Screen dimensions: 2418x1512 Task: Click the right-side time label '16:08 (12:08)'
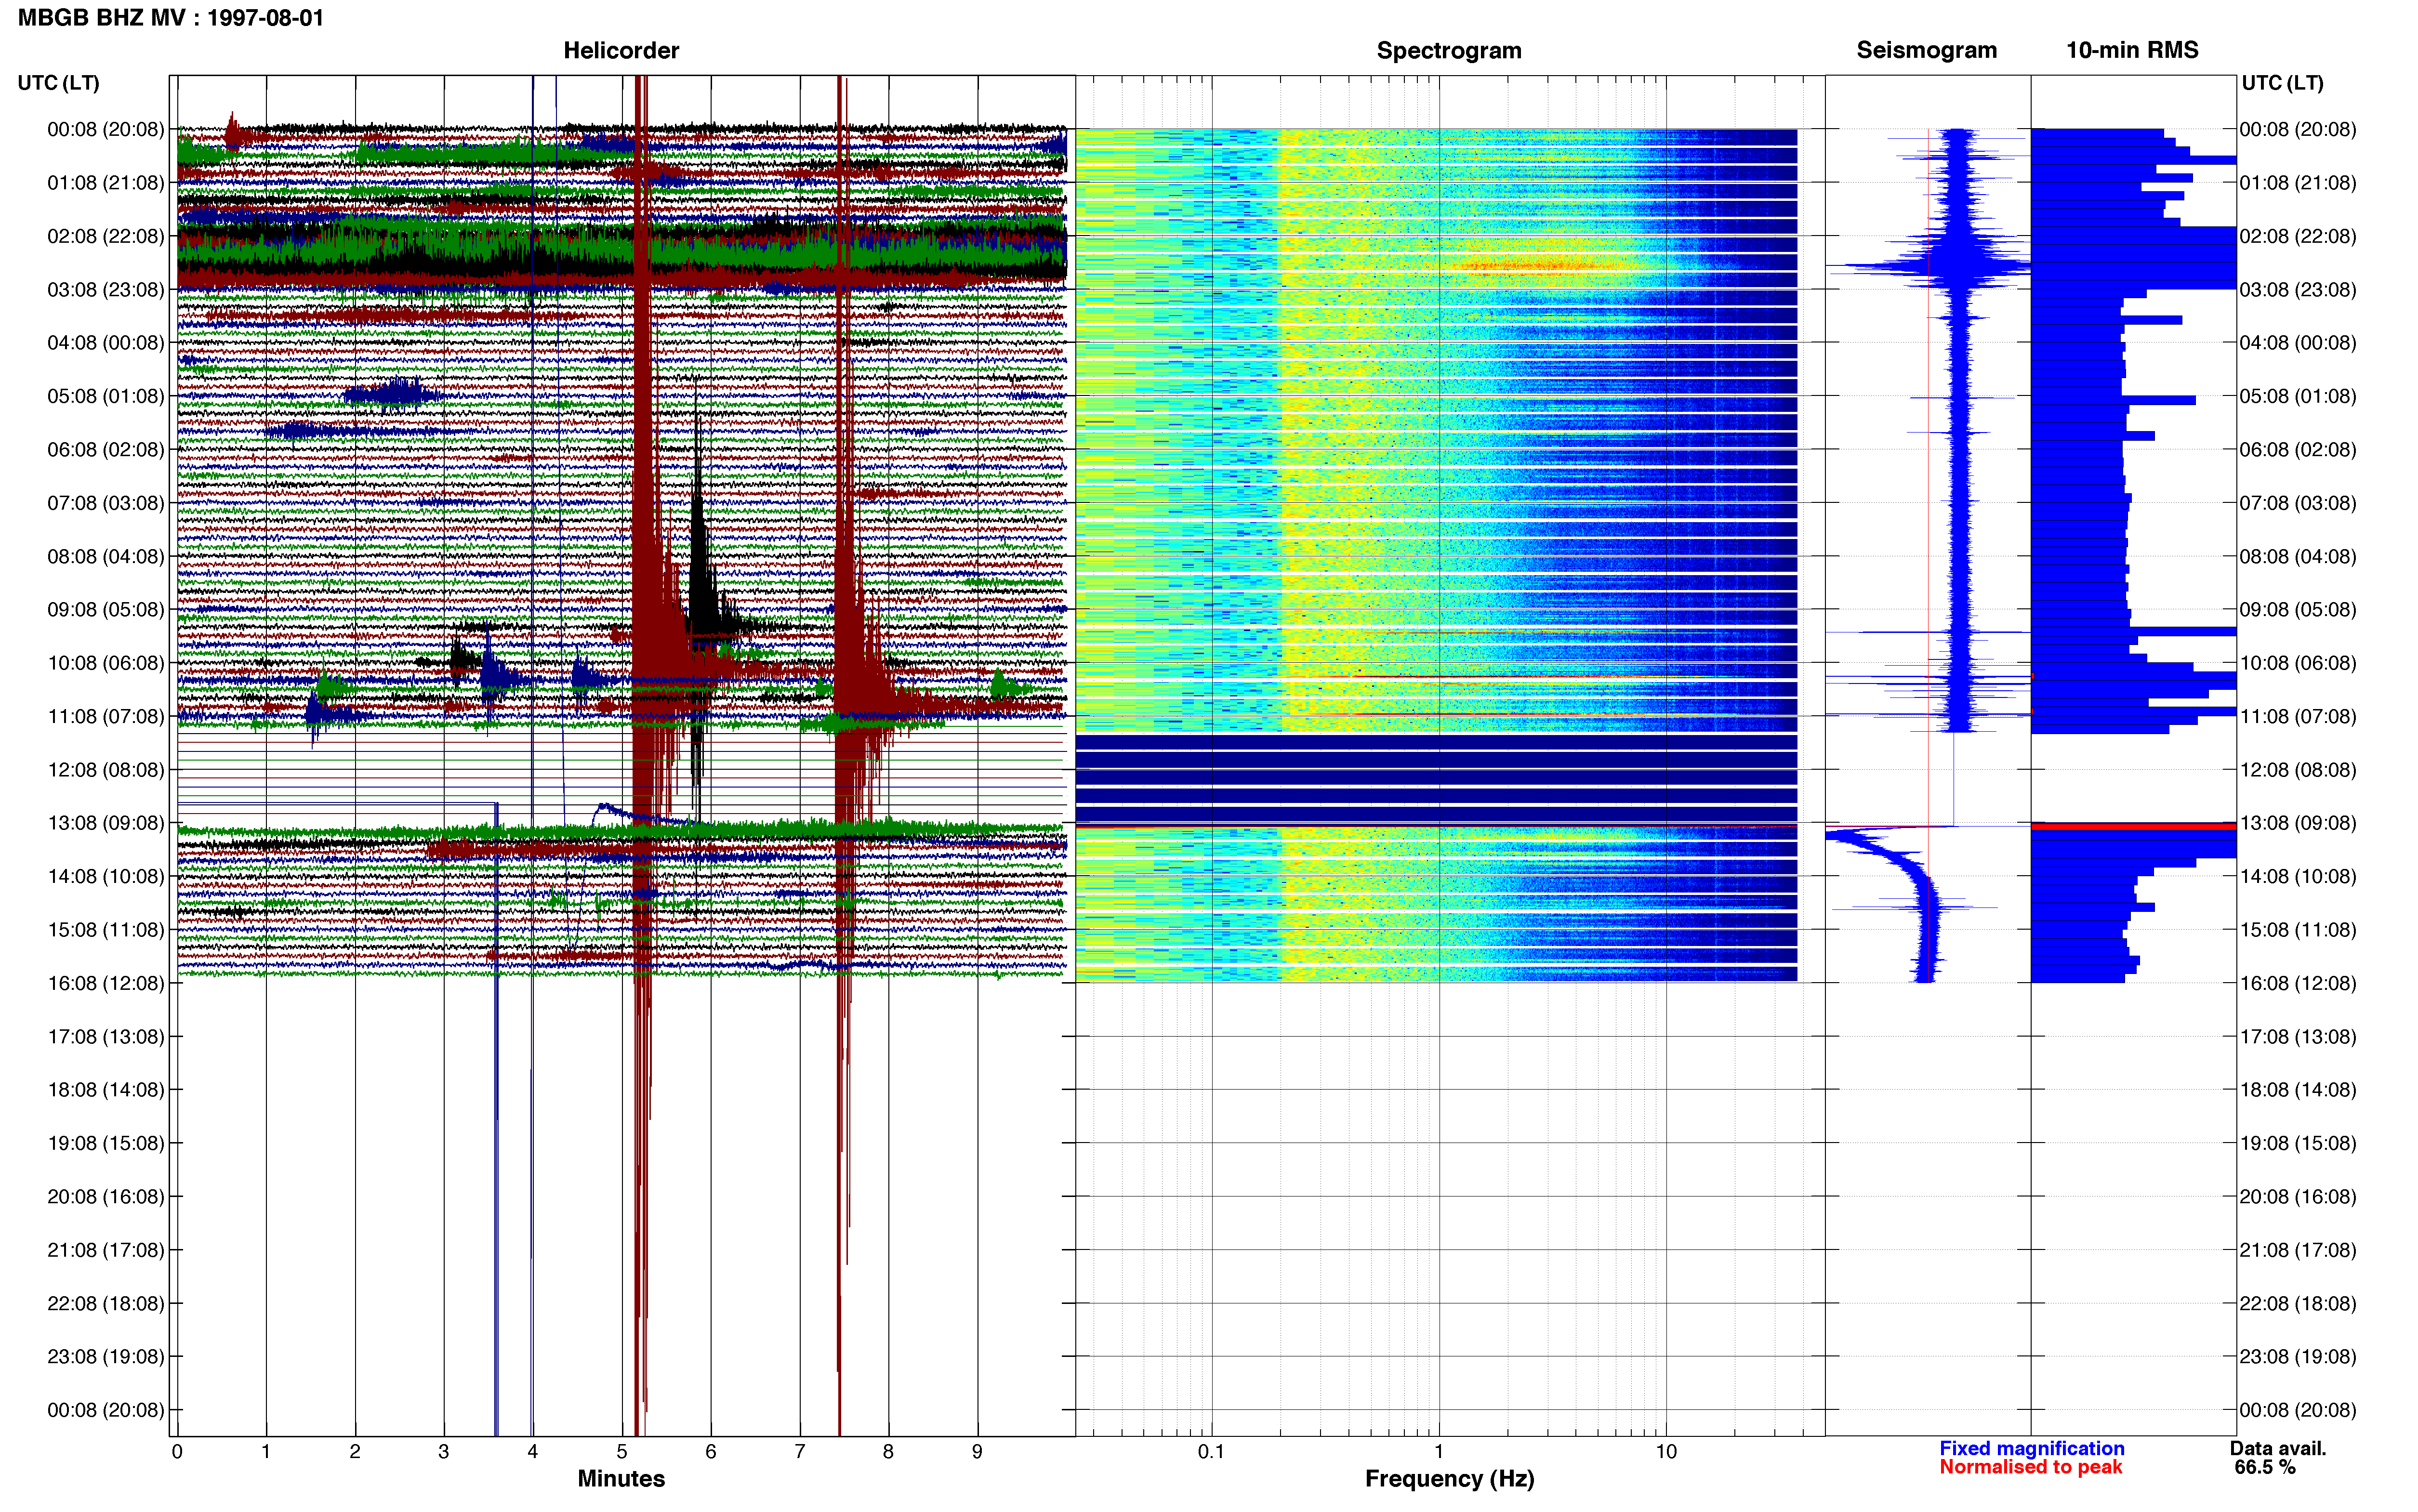point(2298,983)
